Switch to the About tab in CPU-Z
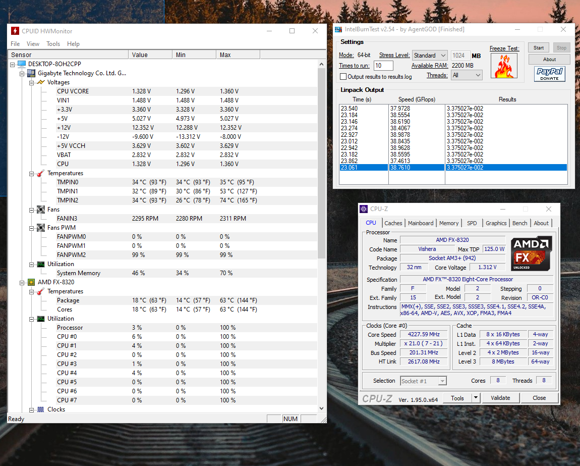 (541, 223)
